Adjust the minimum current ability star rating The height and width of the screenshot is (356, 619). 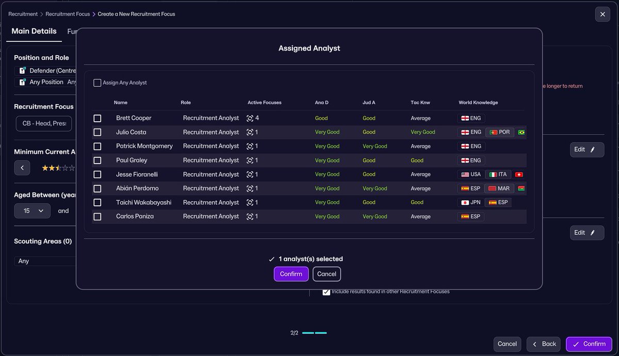[x=58, y=168]
